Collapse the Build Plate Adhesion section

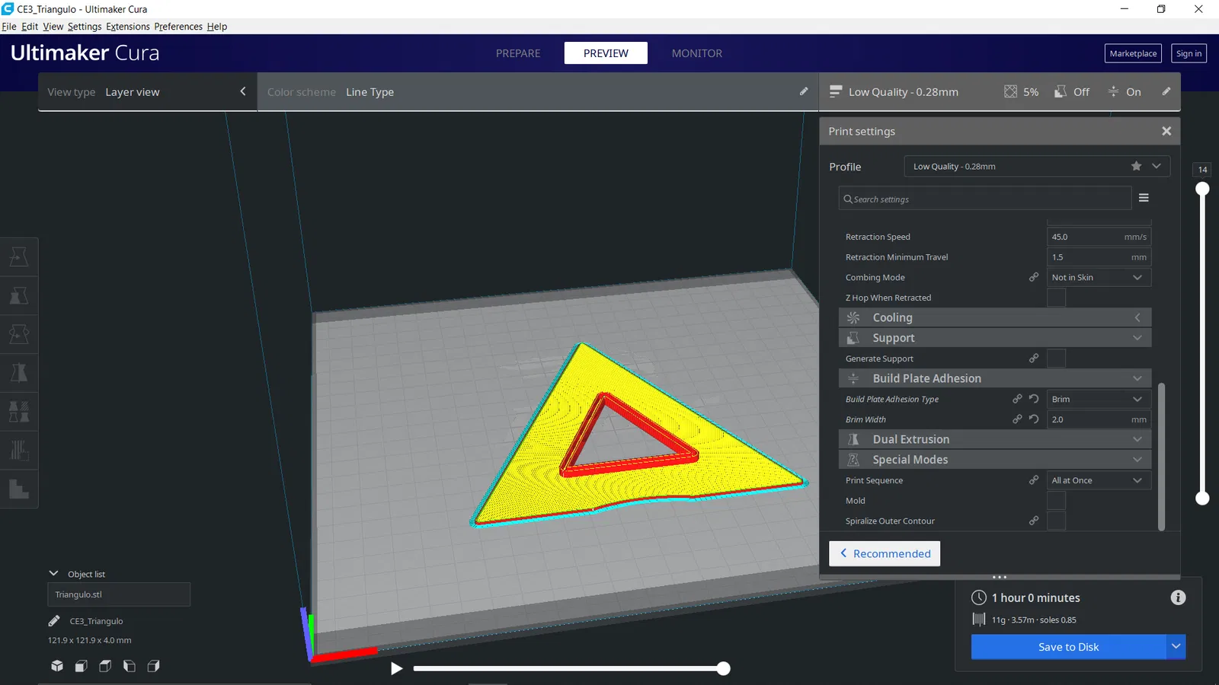tap(995, 378)
